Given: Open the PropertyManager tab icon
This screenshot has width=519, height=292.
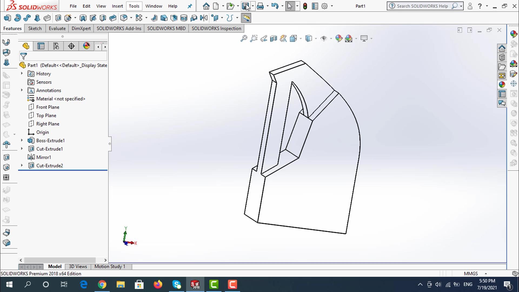Looking at the screenshot, I should point(41,46).
